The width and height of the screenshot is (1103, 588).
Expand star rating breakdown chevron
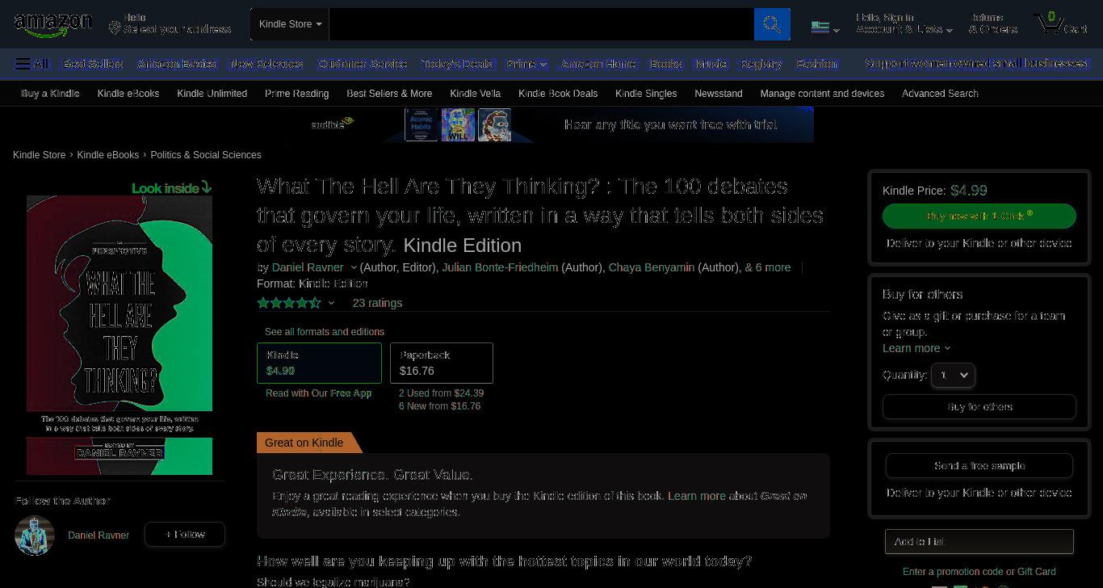[x=331, y=303]
